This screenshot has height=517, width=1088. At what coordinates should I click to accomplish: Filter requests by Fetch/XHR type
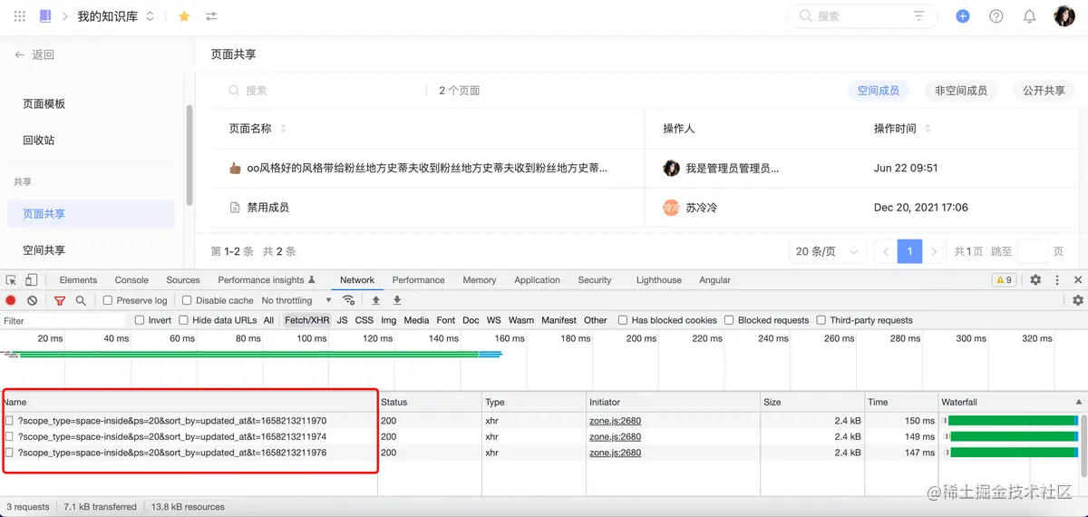307,320
